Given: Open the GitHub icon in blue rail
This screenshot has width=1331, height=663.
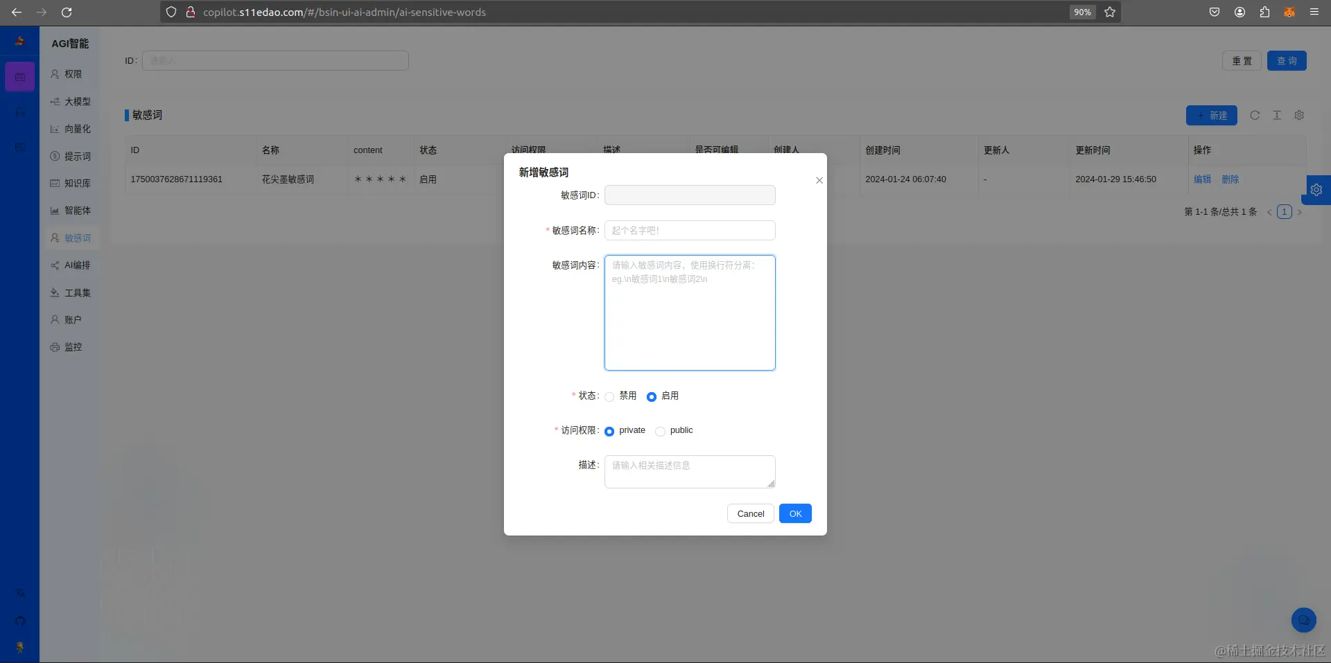Looking at the screenshot, I should [x=20, y=621].
